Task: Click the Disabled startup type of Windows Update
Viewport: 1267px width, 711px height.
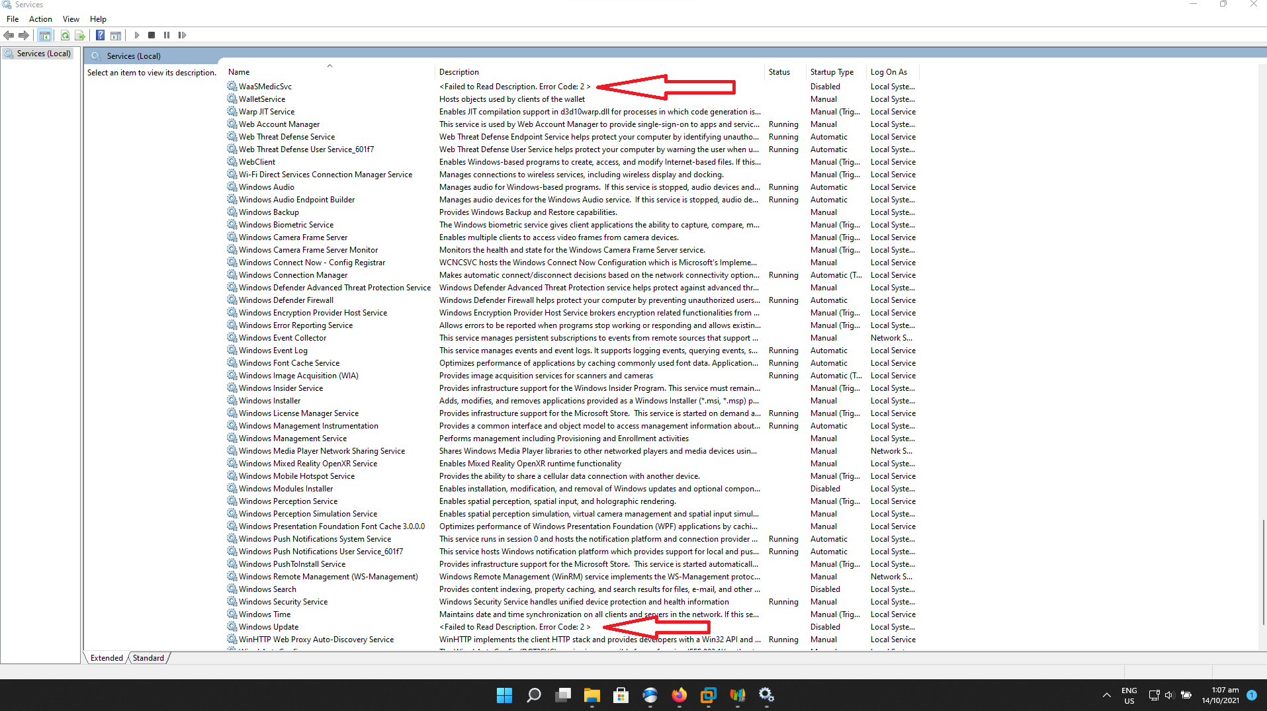Action: (825, 627)
